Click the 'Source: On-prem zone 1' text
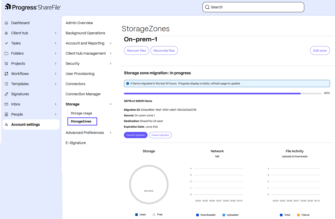The width and height of the screenshot is (335, 219). [x=139, y=115]
